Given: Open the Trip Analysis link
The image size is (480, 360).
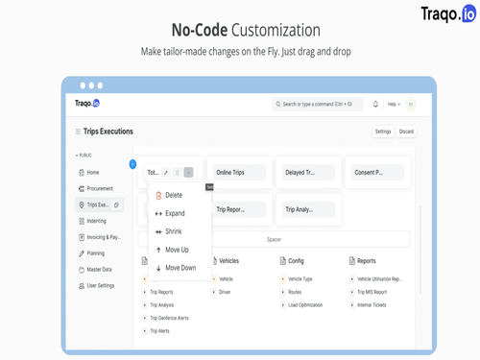Looking at the screenshot, I should pos(162,305).
